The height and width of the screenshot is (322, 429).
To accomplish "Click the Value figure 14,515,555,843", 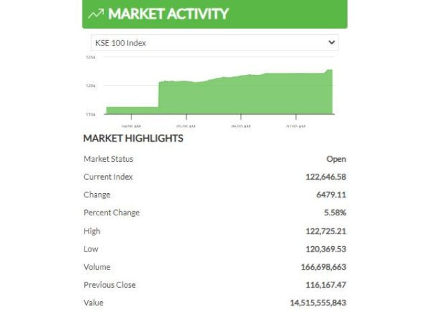I will click(x=318, y=303).
